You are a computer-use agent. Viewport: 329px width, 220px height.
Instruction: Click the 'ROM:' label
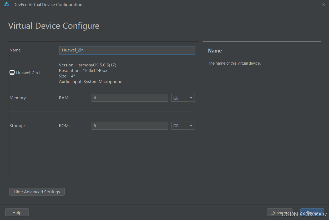tap(64, 125)
